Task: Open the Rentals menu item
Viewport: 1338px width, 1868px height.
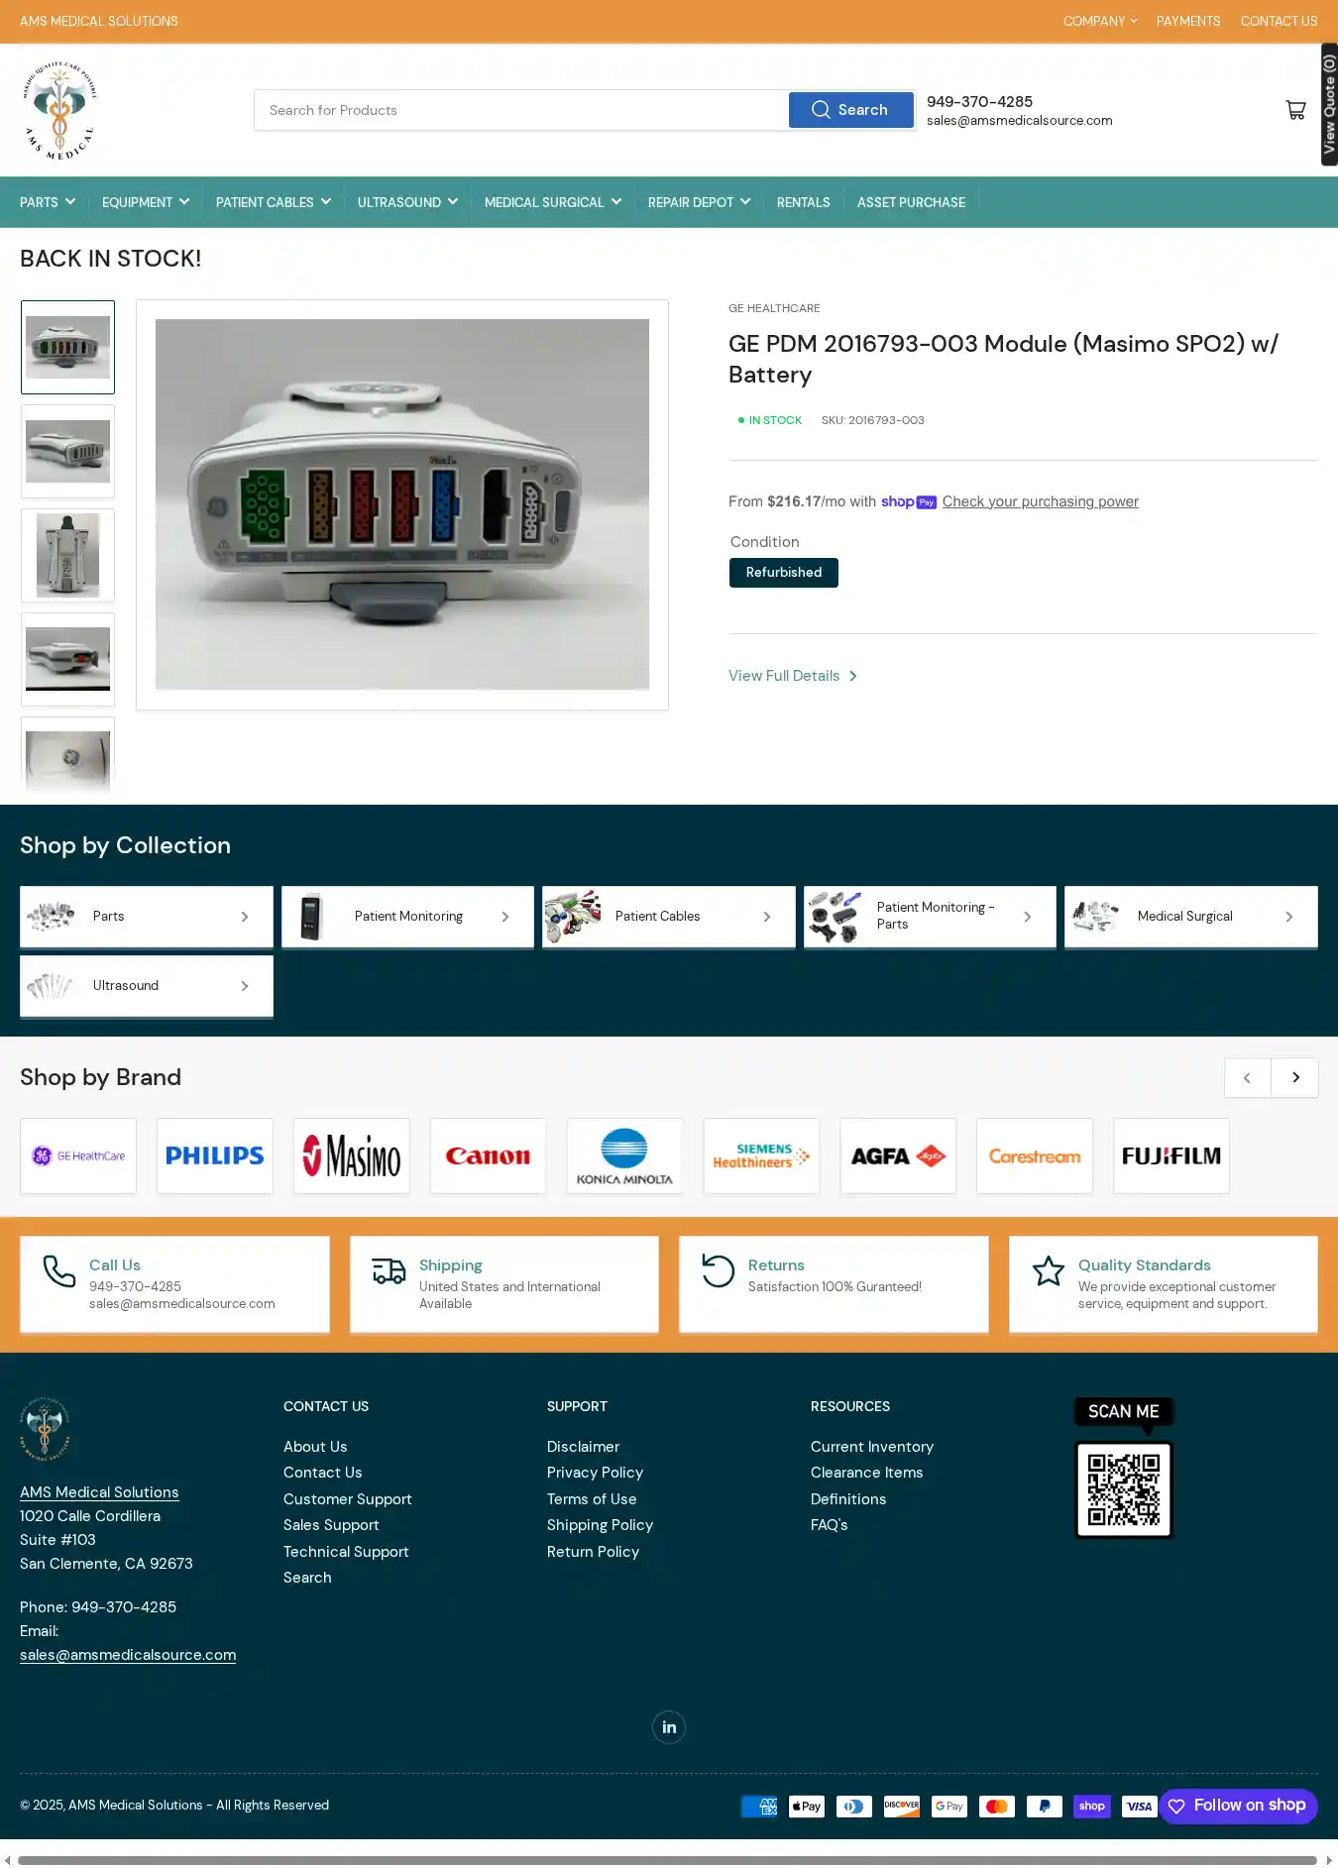Action: pos(804,202)
